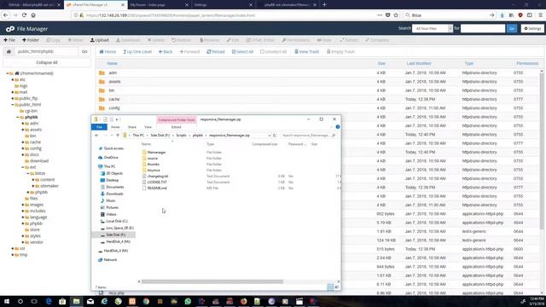The height and width of the screenshot is (307, 546).
Task: Collapse the public_html tree node
Action: tap(13, 104)
